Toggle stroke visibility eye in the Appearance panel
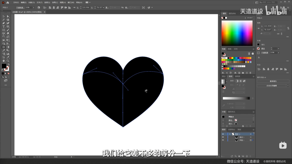Screen dimensions: 292x164 (x=223, y=120)
